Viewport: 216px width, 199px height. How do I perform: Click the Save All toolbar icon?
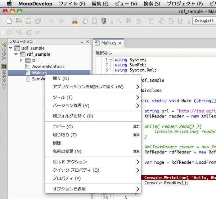(38, 21)
